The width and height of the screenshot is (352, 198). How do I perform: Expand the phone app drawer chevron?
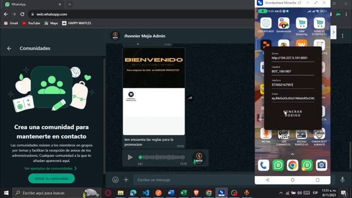pos(293,154)
